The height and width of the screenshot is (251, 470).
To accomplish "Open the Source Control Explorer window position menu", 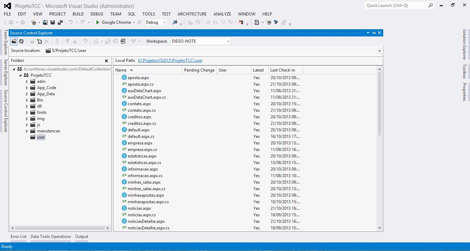I will 368,33.
